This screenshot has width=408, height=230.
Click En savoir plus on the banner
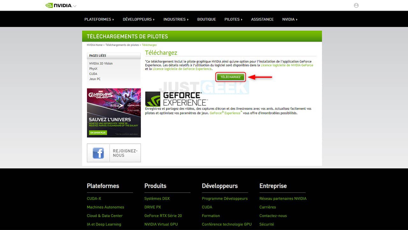click(x=98, y=133)
